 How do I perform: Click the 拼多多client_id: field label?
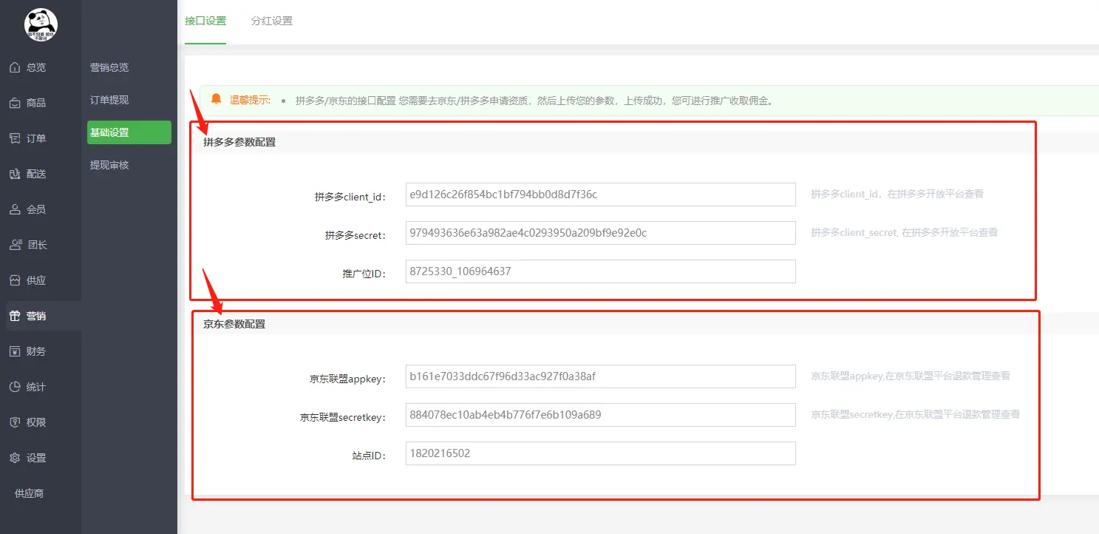350,197
